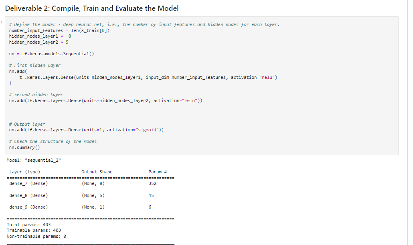
Task: Click the 'Output Shape' column header
Action: (x=97, y=172)
